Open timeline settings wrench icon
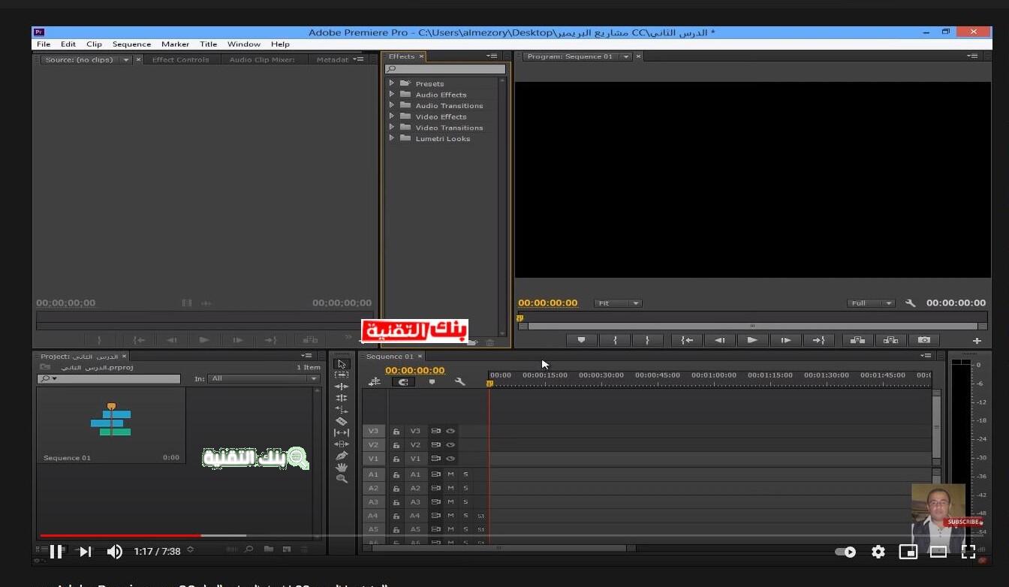The image size is (1009, 587). (x=460, y=381)
